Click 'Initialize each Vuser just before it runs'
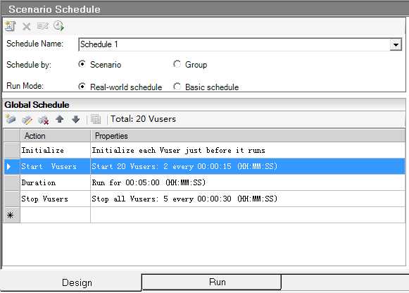 point(248,150)
